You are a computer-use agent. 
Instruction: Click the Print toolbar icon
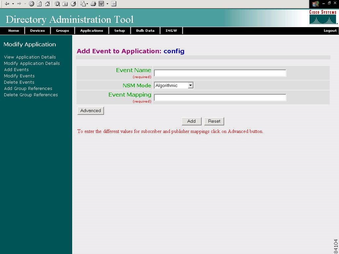pyautogui.click(x=93, y=4)
